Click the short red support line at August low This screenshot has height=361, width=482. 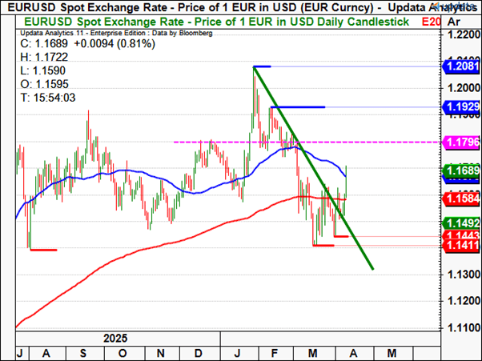coord(42,250)
